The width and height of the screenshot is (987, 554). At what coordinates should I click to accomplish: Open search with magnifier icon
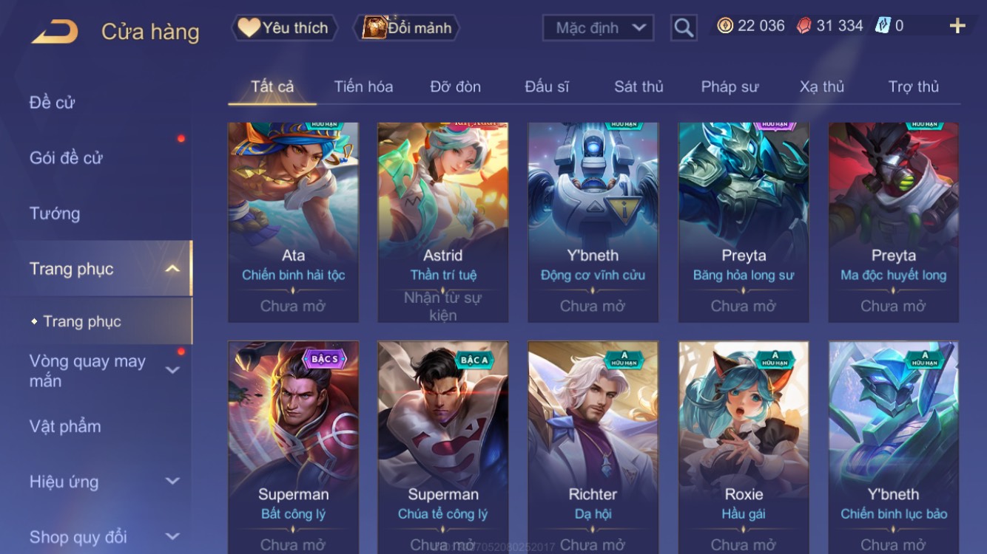[684, 28]
